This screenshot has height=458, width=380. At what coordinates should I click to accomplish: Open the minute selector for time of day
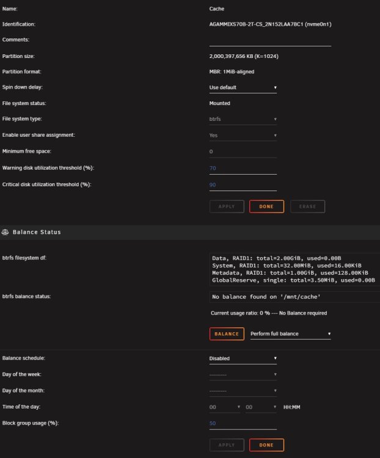click(x=261, y=407)
